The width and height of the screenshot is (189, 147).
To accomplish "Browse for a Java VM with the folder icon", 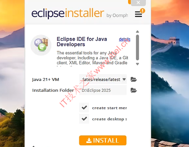I will 134,79.
